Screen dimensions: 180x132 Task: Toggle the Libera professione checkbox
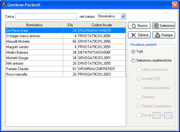click(x=139, y=70)
